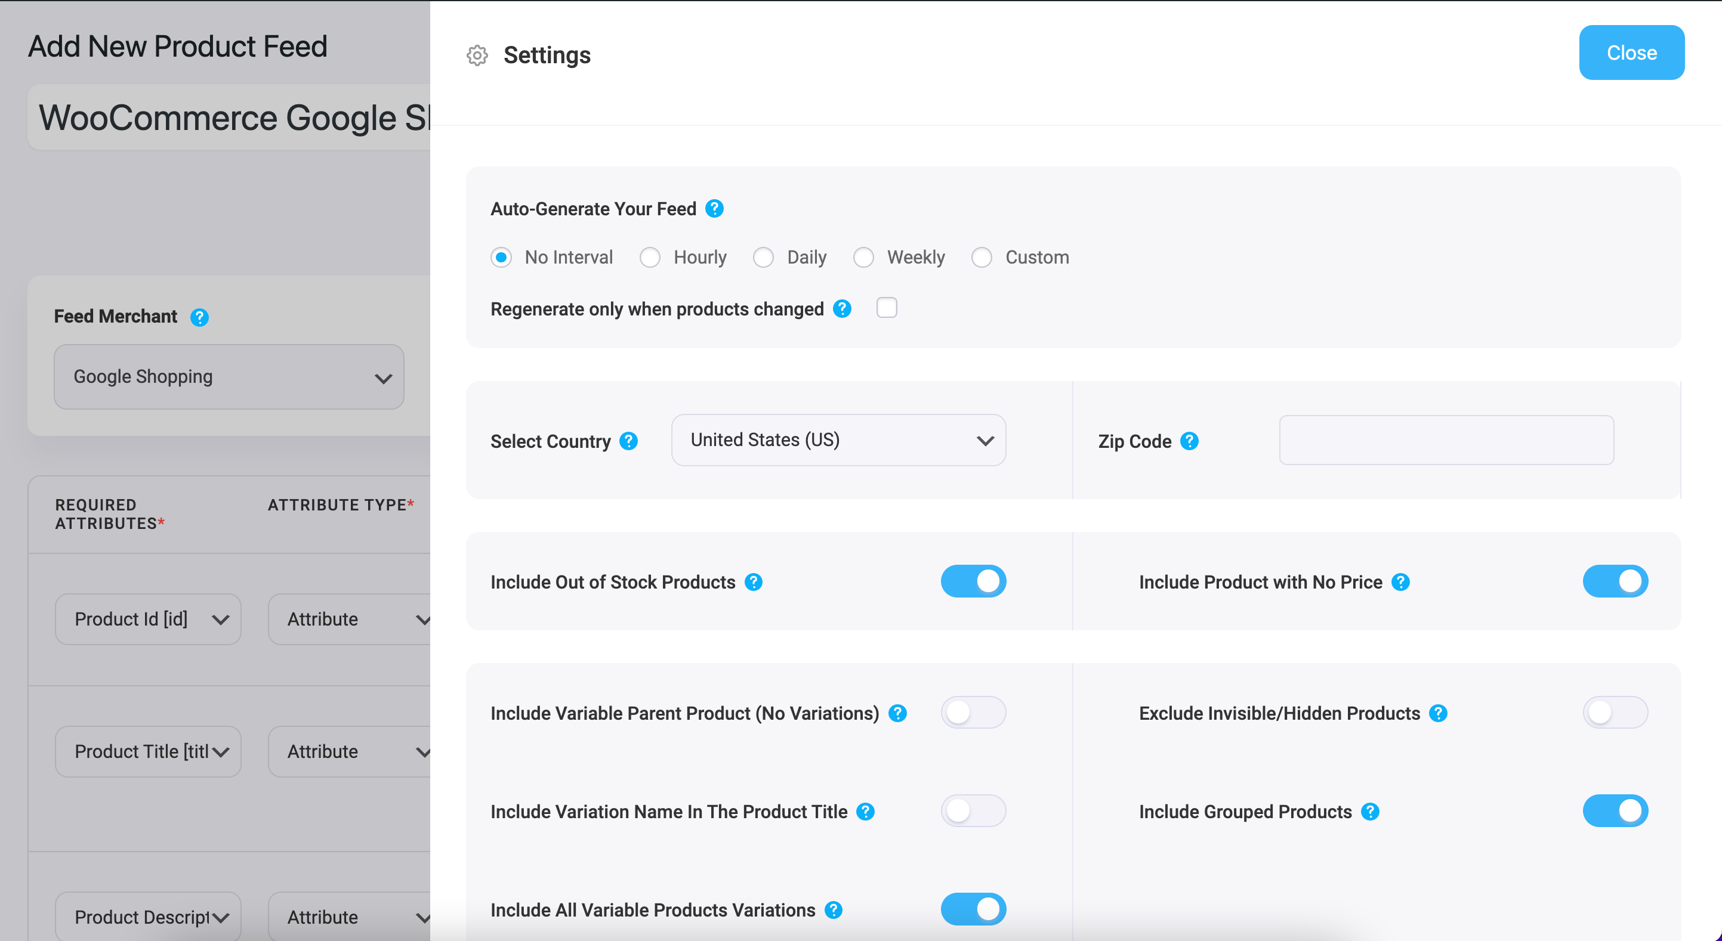The height and width of the screenshot is (941, 1722).
Task: Open the Product Title attribute dropdown
Action: (x=148, y=751)
